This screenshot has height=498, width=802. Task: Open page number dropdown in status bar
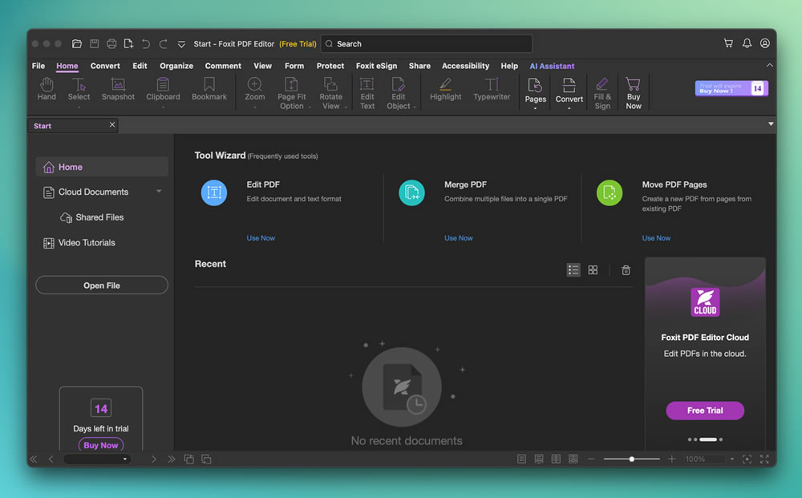125,460
